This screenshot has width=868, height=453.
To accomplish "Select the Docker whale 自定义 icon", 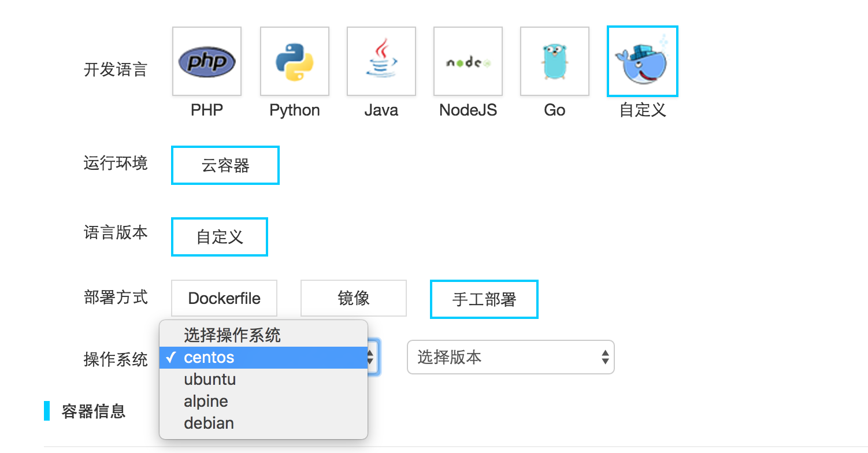I will [643, 61].
